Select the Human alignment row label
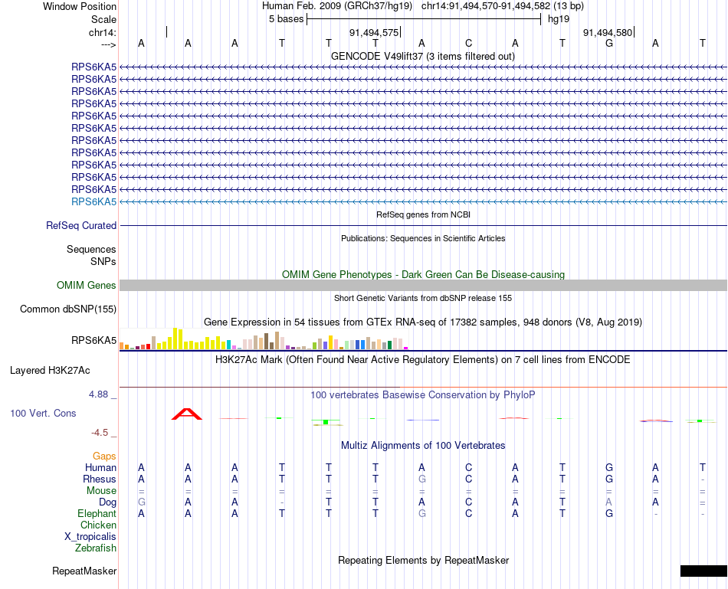This screenshot has height=589, width=728. (100, 467)
